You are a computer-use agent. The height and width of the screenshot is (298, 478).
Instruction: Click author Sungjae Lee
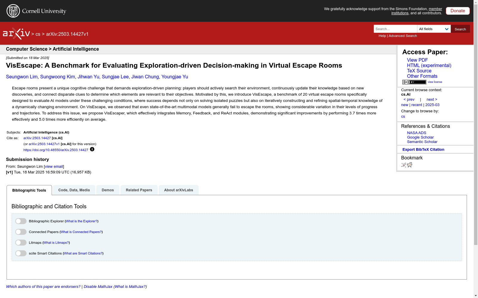tap(115, 77)
